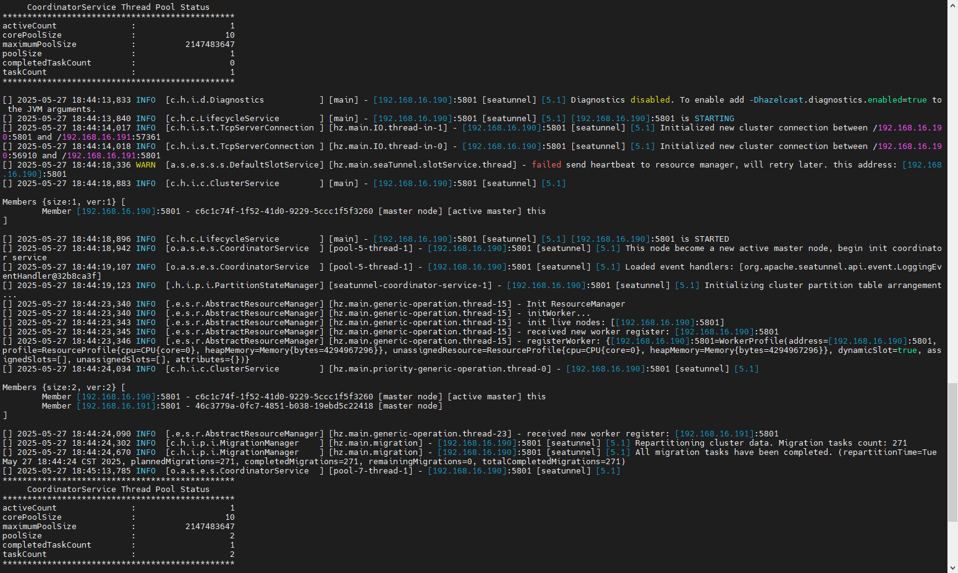Click the bottom 'CoordinatorService Thread Pool Status' heading
The image size is (958, 573).
coord(118,490)
